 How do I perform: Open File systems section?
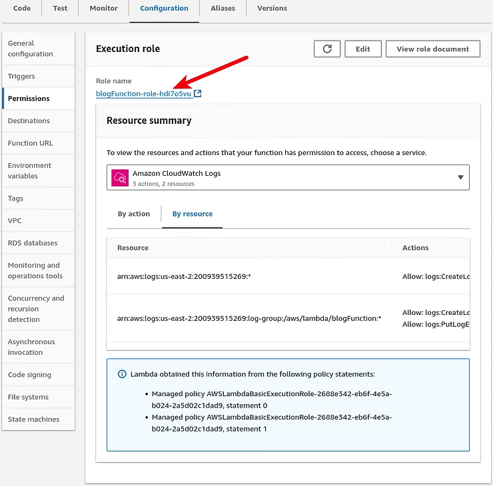point(39,397)
